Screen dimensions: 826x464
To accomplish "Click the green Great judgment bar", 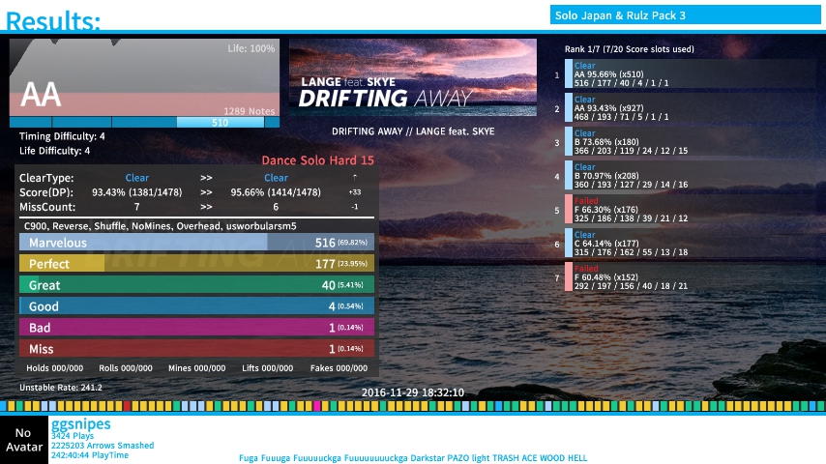I will click(x=195, y=285).
